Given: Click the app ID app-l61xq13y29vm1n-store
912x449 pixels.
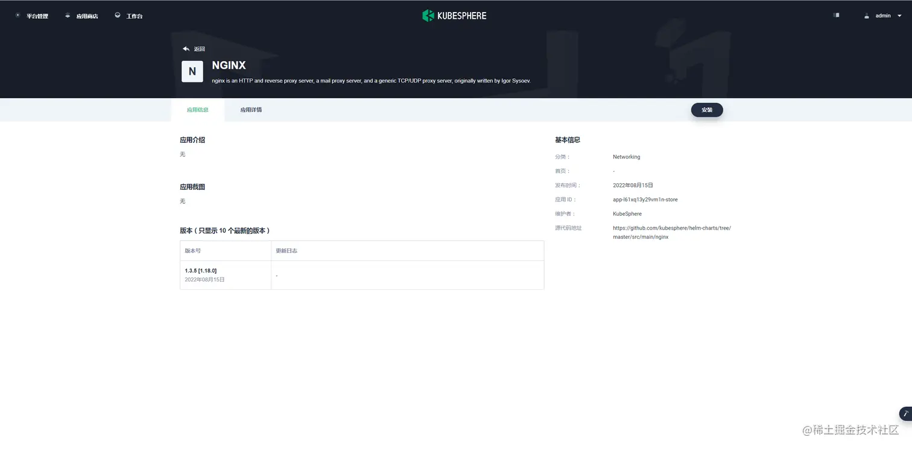Looking at the screenshot, I should (645, 199).
